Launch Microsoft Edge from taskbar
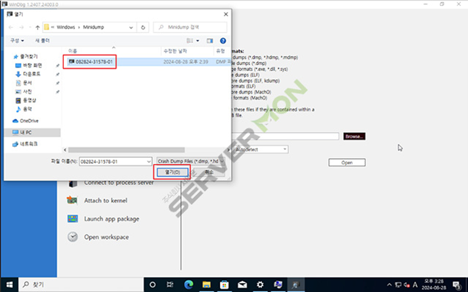 188,285
